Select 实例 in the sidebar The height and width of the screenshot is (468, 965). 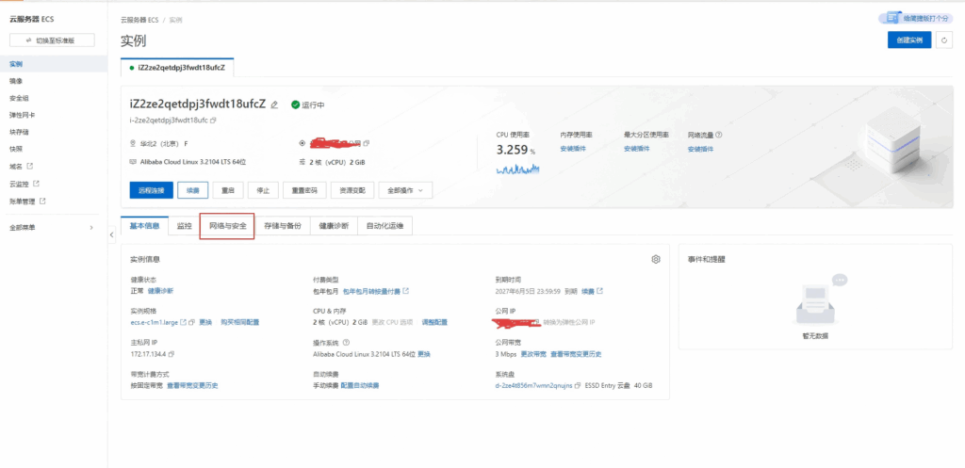(54, 64)
